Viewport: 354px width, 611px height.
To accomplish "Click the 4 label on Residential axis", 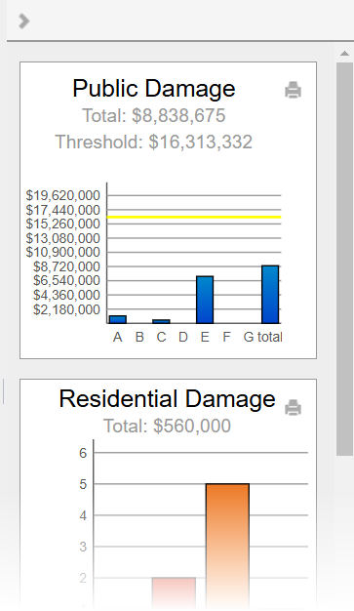I will tap(83, 515).
